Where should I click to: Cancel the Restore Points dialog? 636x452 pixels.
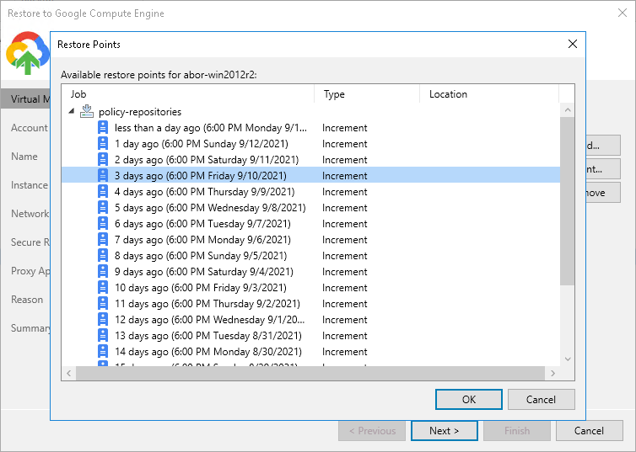point(542,399)
